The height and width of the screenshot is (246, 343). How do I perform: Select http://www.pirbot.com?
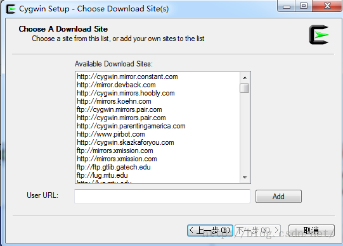click(x=111, y=134)
